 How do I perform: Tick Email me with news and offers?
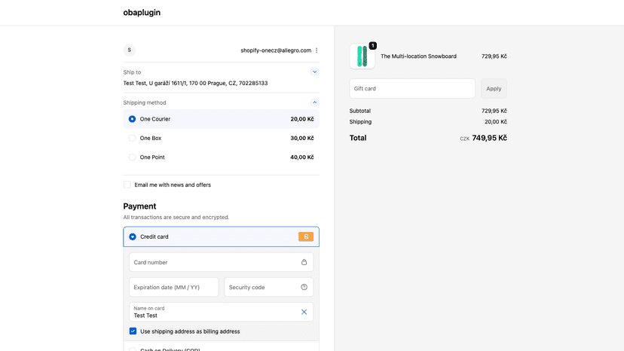[x=127, y=185]
